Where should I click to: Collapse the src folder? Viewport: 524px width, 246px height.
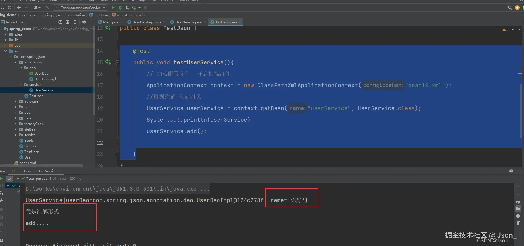[x=5, y=51]
